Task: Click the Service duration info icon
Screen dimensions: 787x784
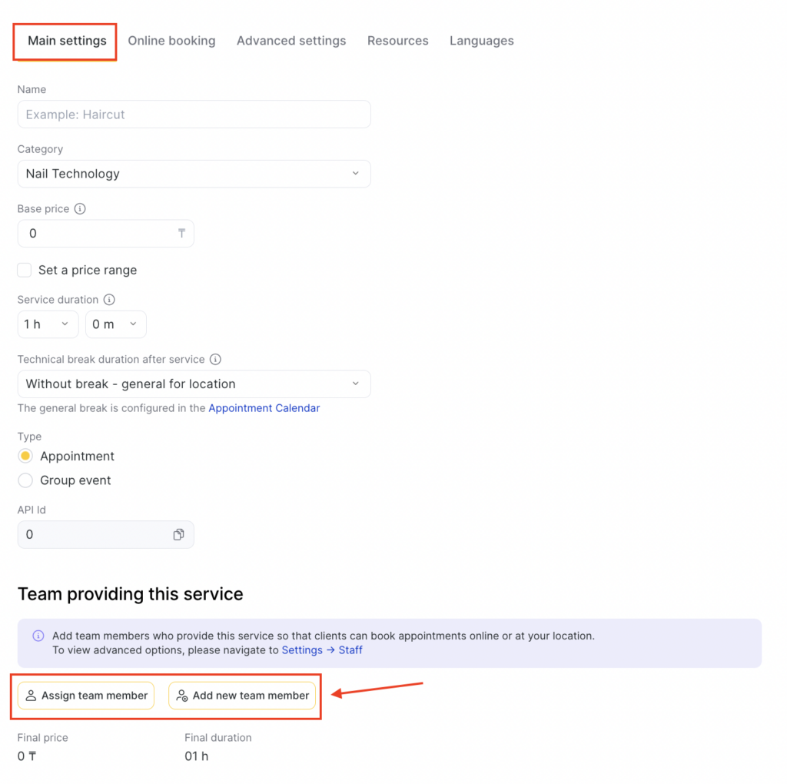Action: [109, 300]
